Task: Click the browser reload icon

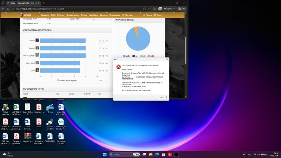Action: tap(8, 9)
